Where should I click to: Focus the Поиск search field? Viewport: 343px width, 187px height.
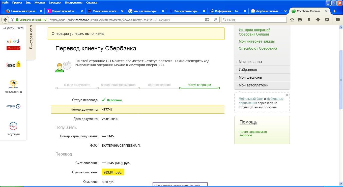254,20
